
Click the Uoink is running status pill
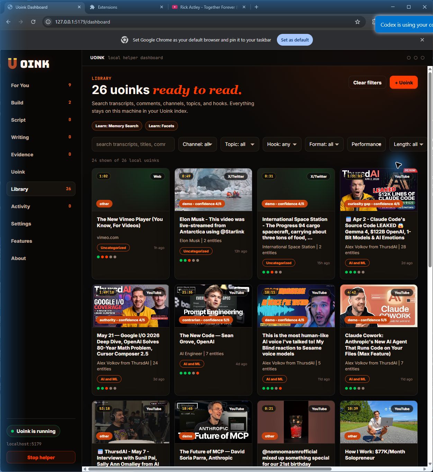[33, 431]
